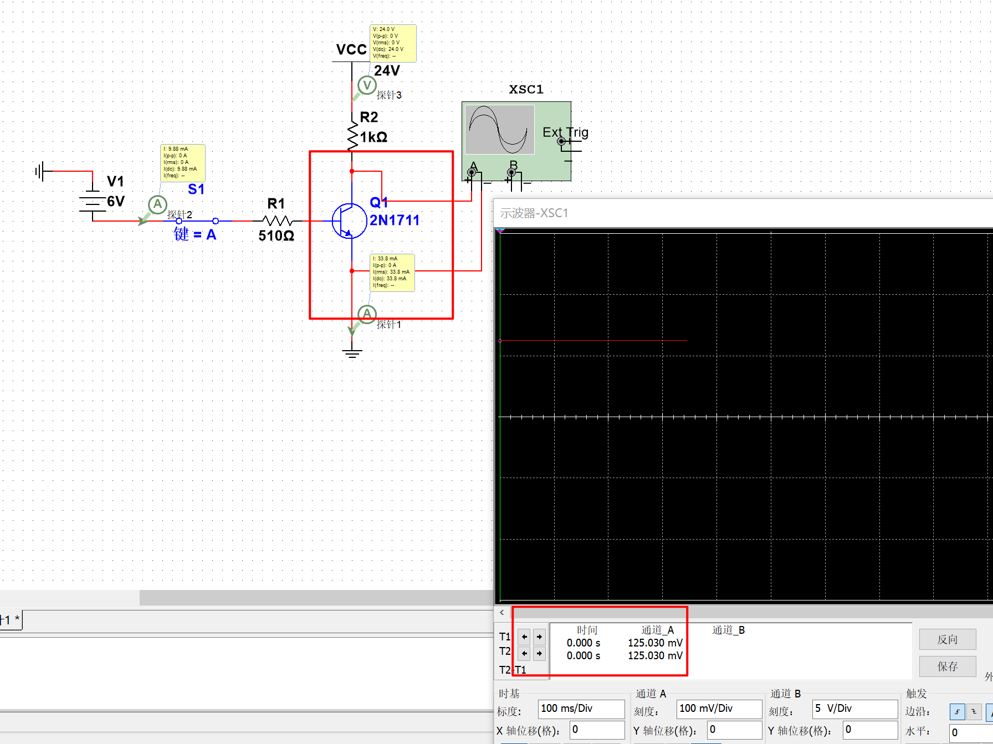The width and height of the screenshot is (993, 744).
Task: Move cursor T1 right with arrow
Action: [539, 637]
